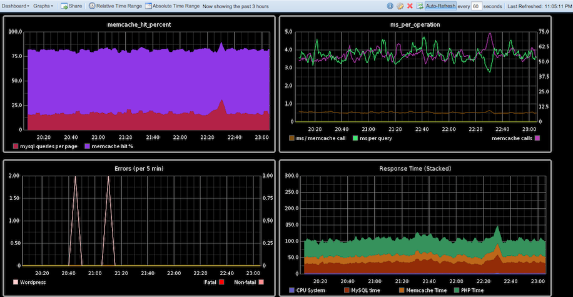The image size is (573, 297).
Task: Click the CPU System blue swatch
Action: [x=292, y=290]
